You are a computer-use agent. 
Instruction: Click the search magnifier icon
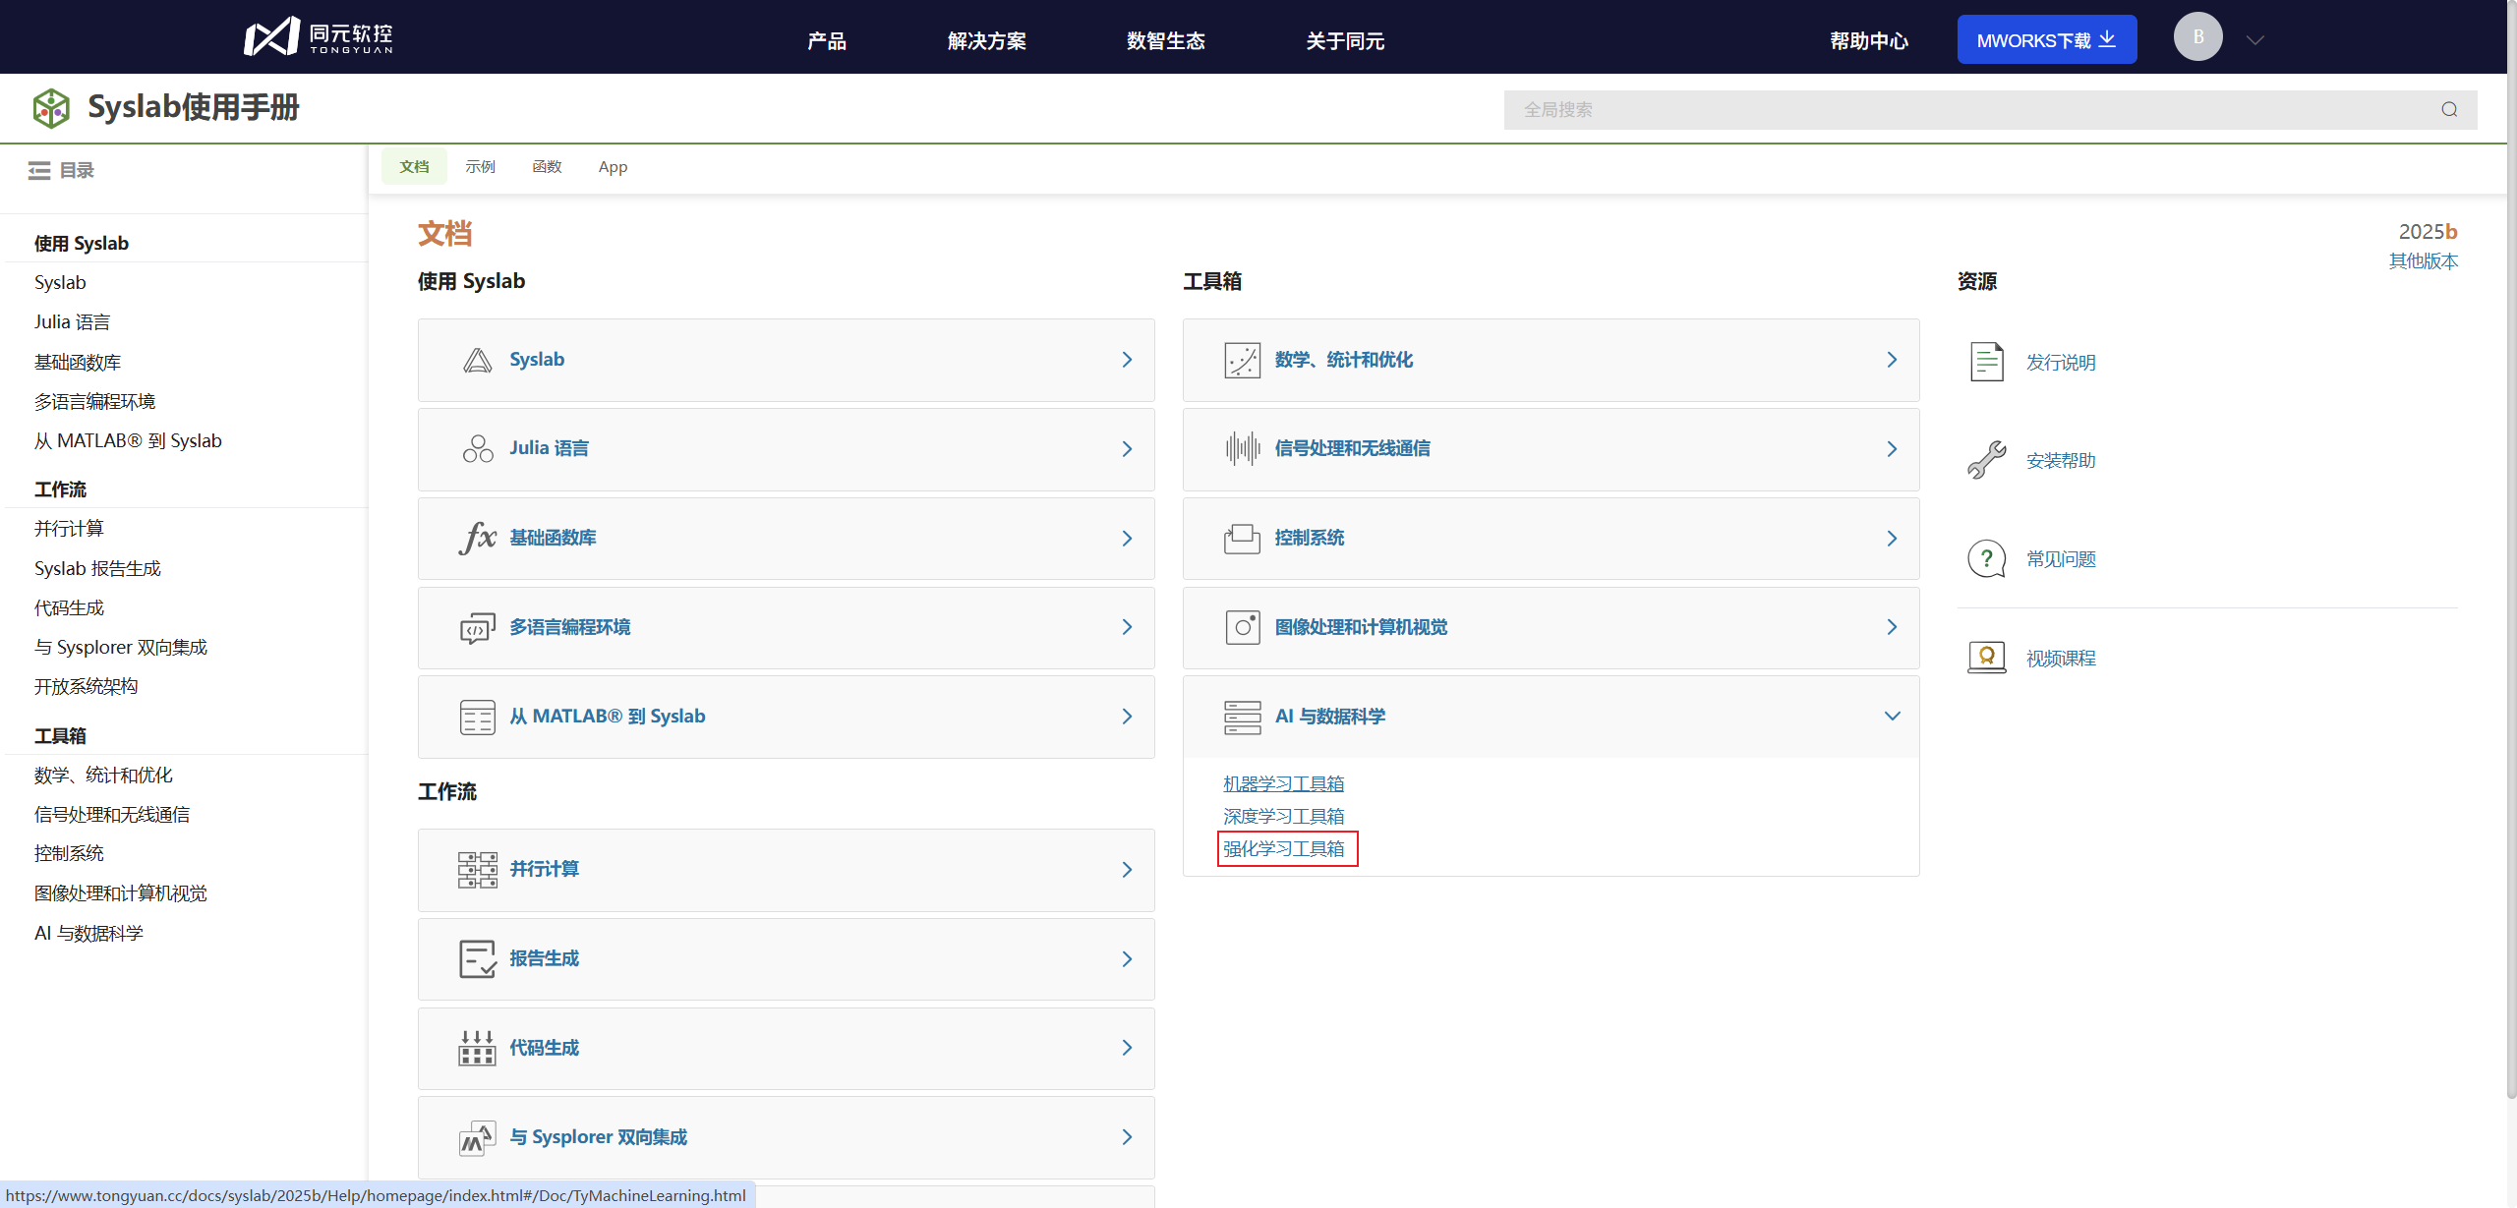click(x=2449, y=110)
